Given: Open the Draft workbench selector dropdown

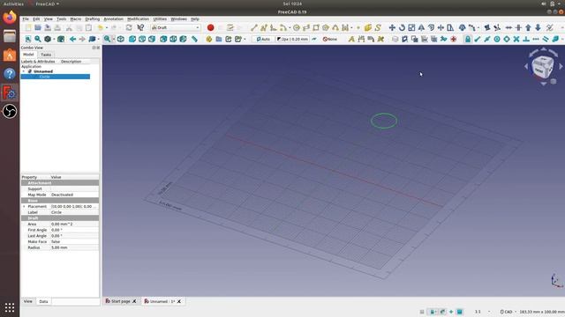Looking at the screenshot, I should tap(176, 27).
